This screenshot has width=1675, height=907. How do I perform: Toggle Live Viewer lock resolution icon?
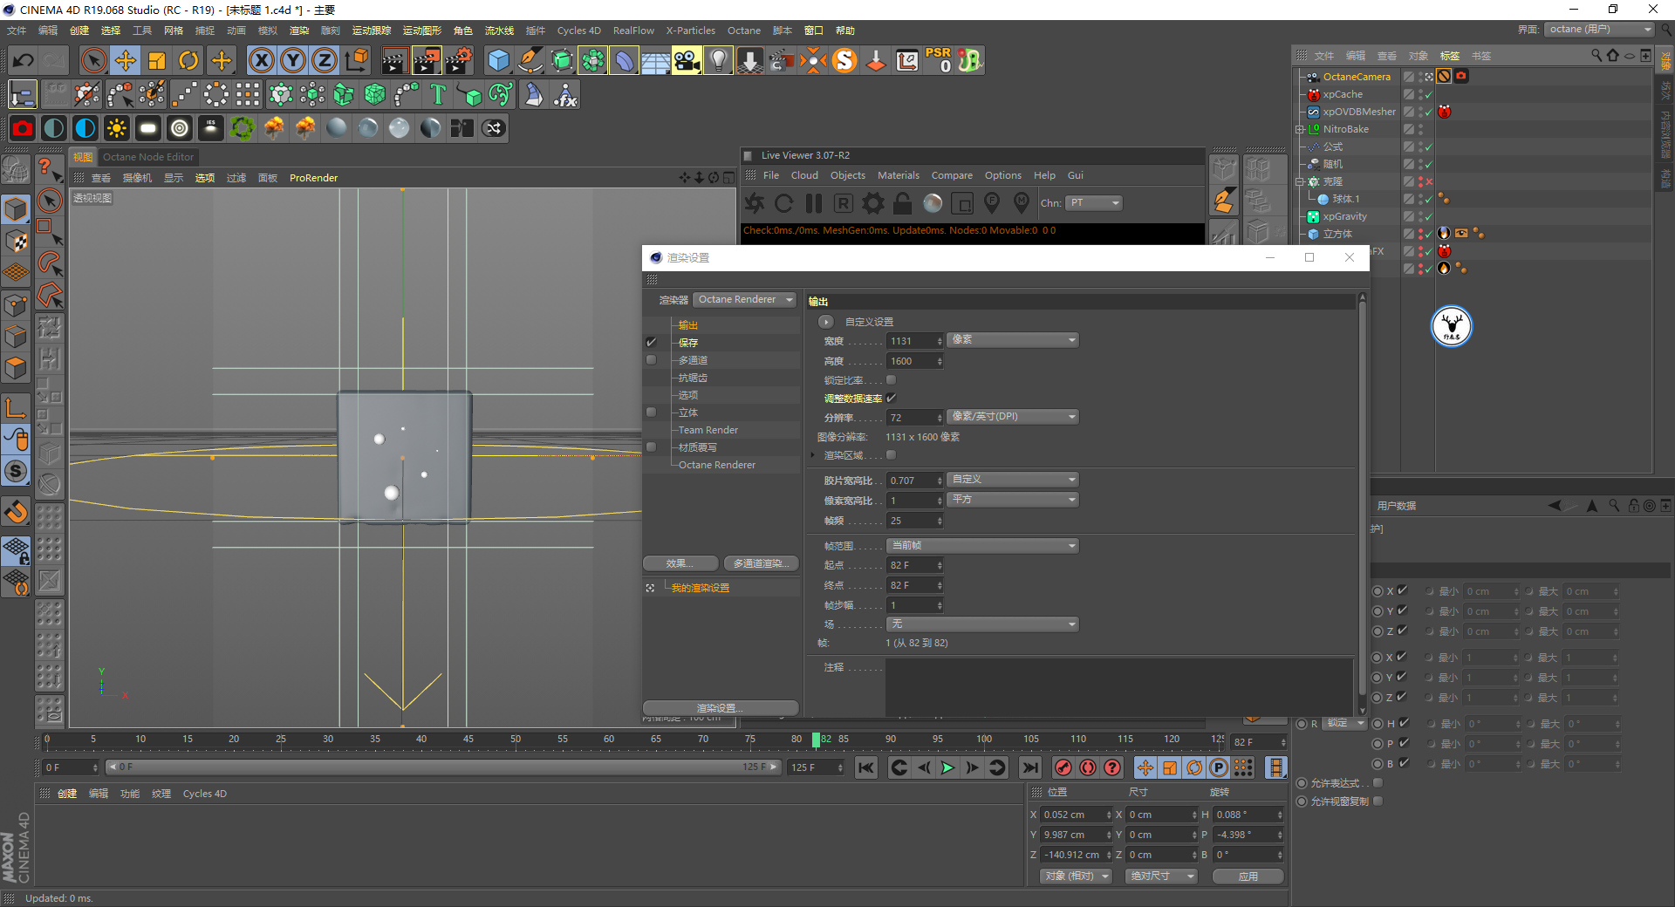[902, 203]
